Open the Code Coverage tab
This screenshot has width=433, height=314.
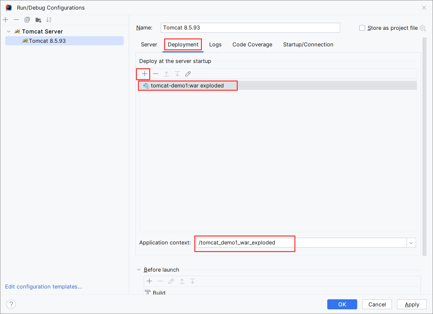point(252,44)
